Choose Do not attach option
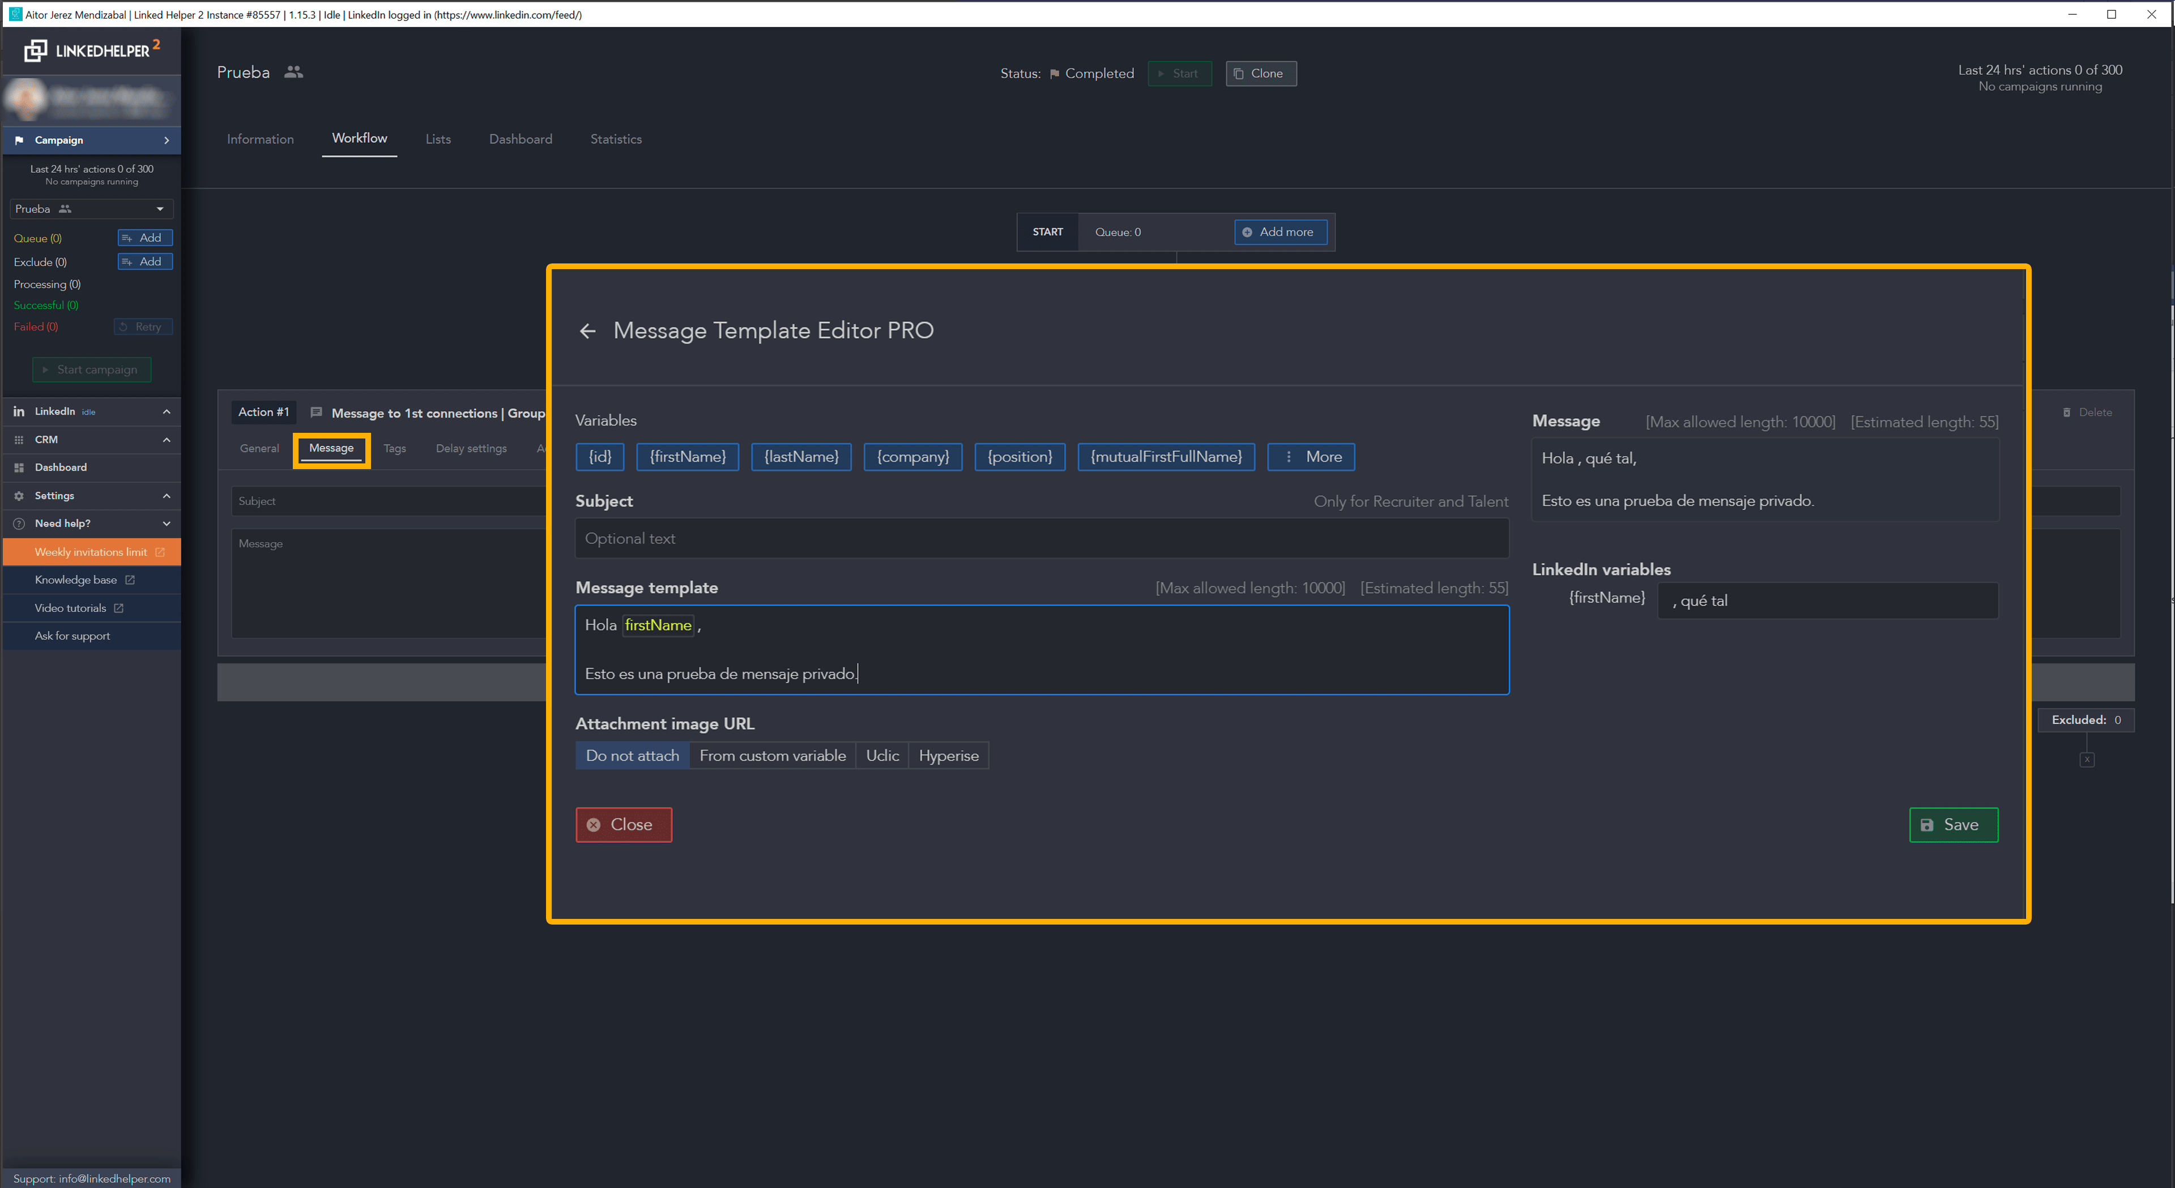2175x1188 pixels. pos(633,756)
